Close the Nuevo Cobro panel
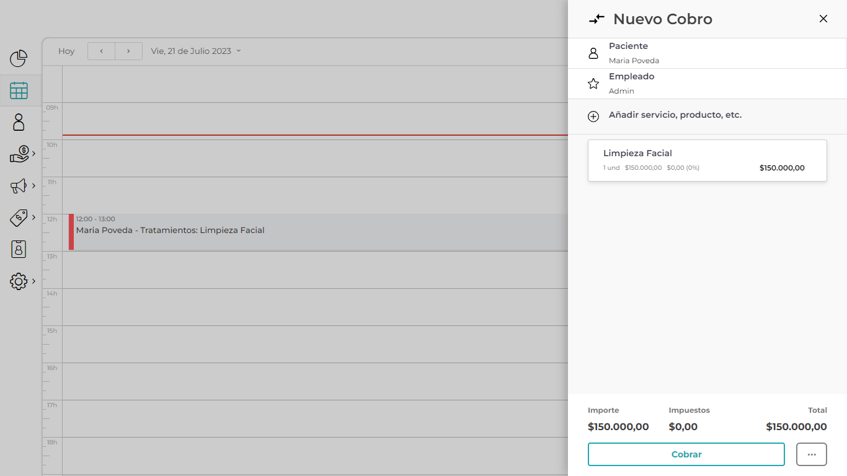Screen dimensions: 847x476 823,19
